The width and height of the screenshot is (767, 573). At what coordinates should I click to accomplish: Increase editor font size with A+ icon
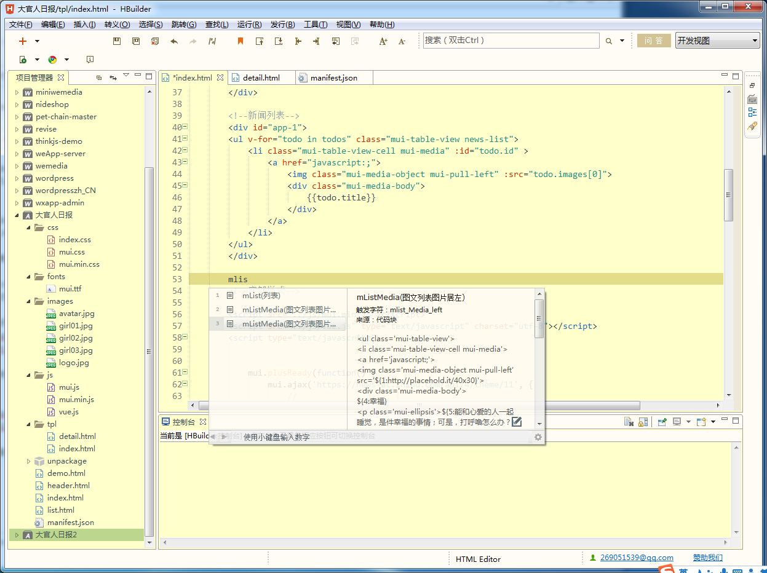click(x=383, y=41)
